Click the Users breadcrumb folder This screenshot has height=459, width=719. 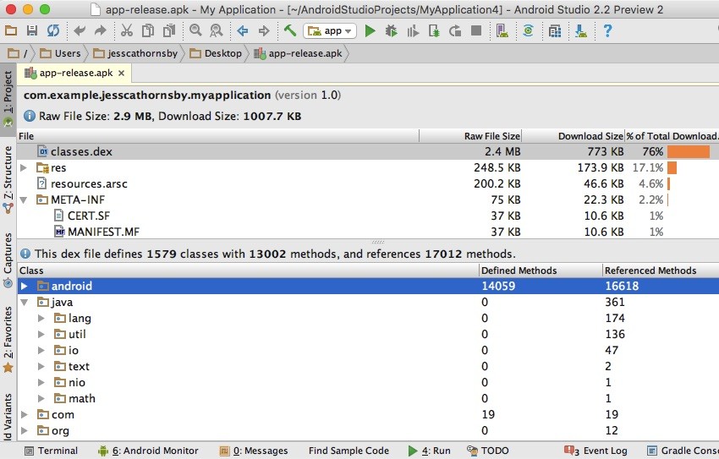click(x=60, y=53)
